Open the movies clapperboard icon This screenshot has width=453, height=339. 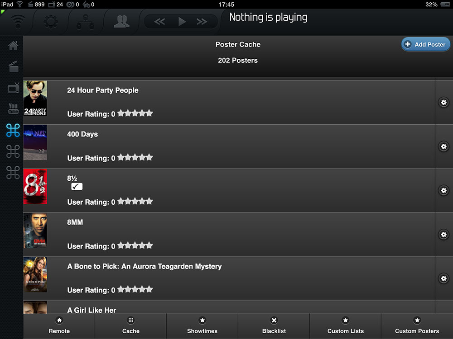(x=13, y=66)
